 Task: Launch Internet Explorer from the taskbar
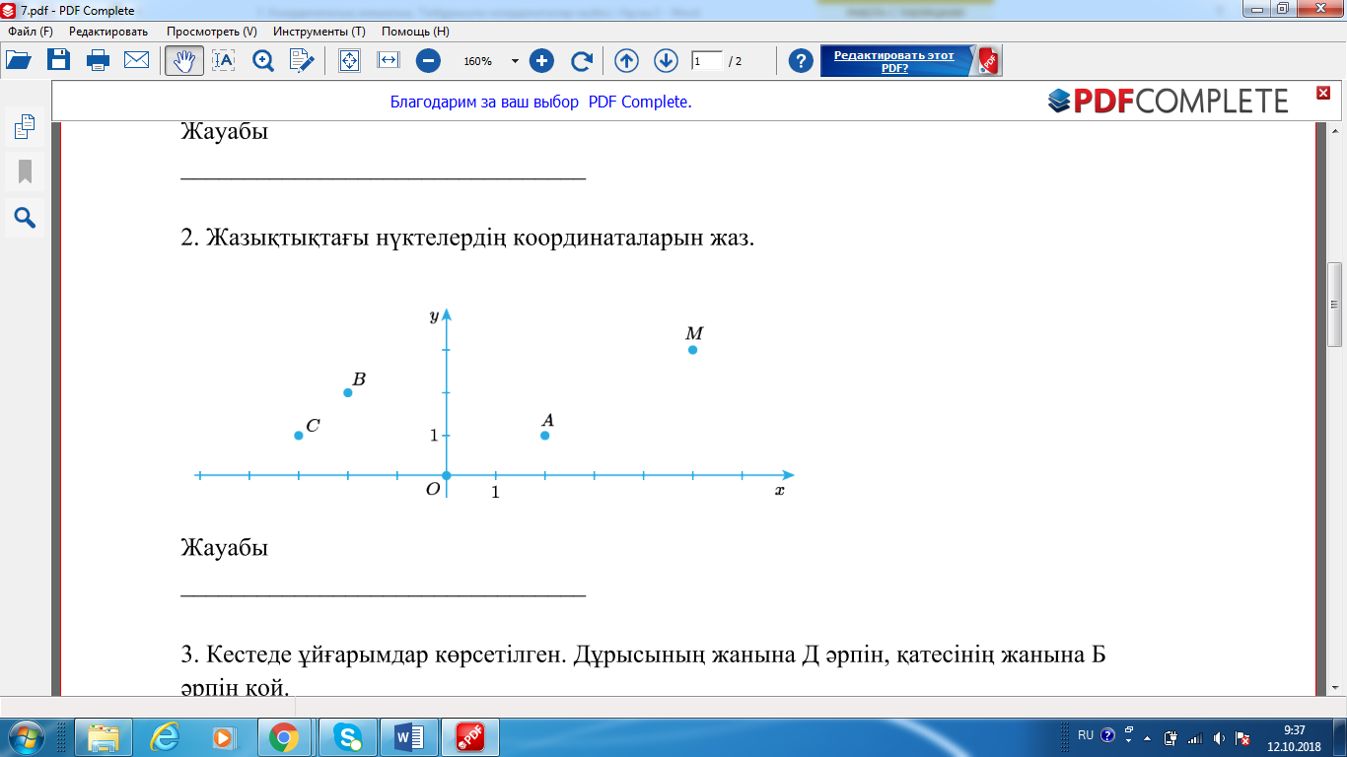coord(164,736)
